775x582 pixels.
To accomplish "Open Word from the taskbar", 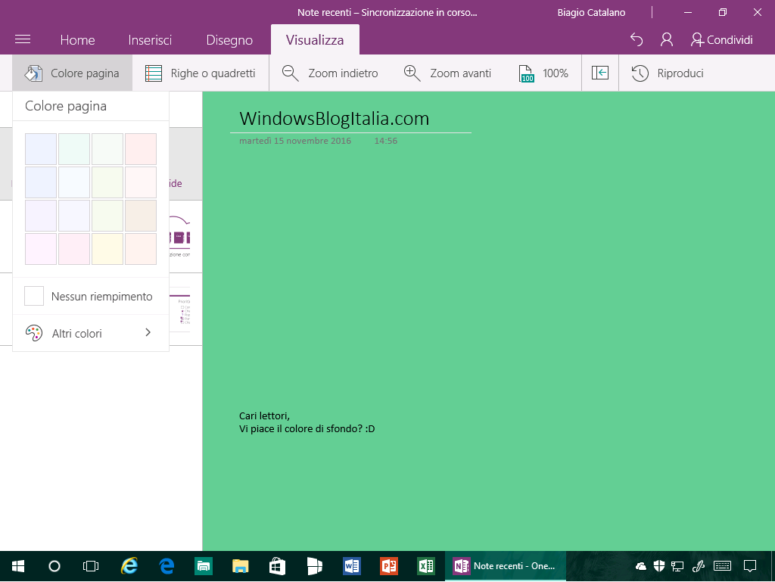I will (x=351, y=566).
